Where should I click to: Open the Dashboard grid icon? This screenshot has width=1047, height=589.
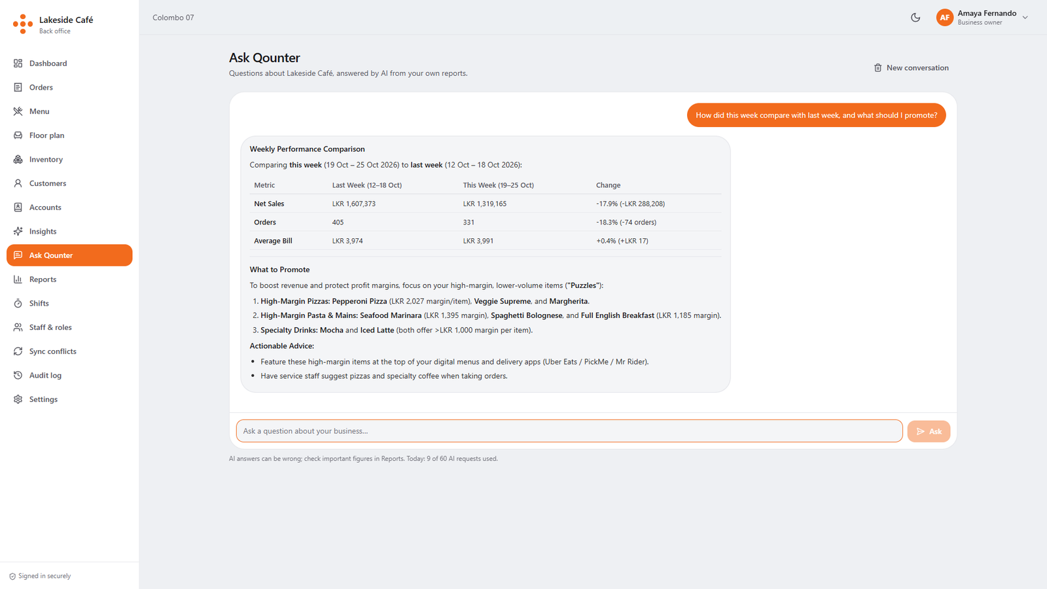coord(18,63)
